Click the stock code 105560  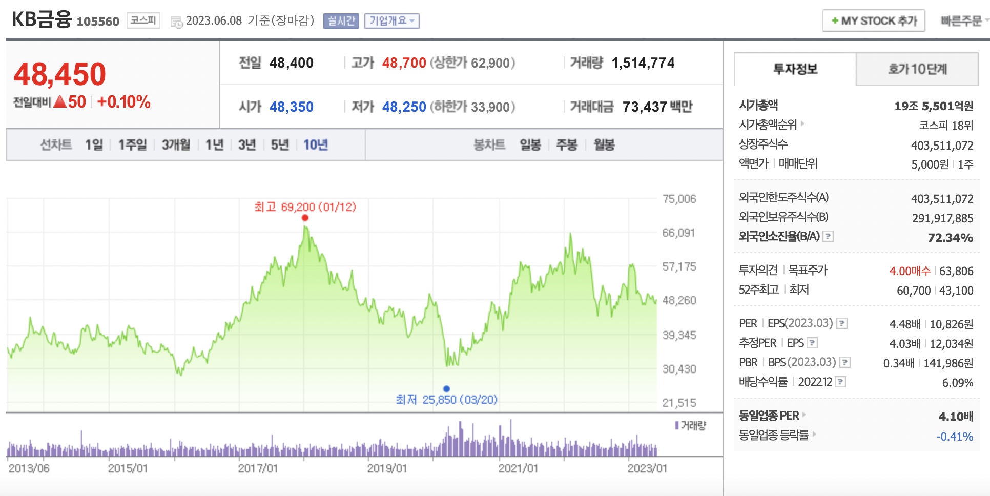pos(98,22)
